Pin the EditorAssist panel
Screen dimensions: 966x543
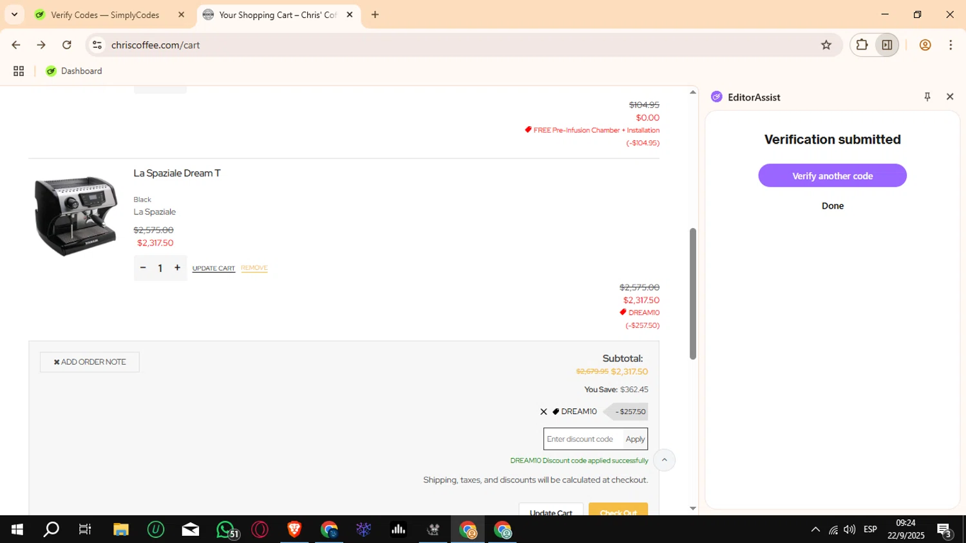(927, 97)
